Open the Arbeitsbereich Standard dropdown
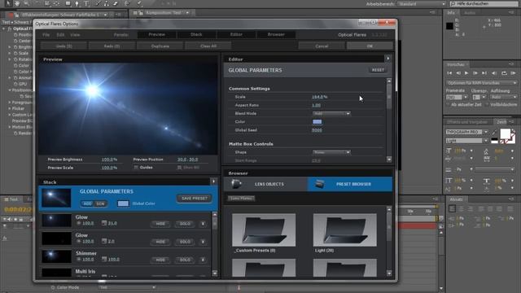521x293 pixels. [x=422, y=3]
